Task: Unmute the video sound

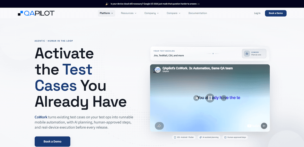Action: point(264,126)
